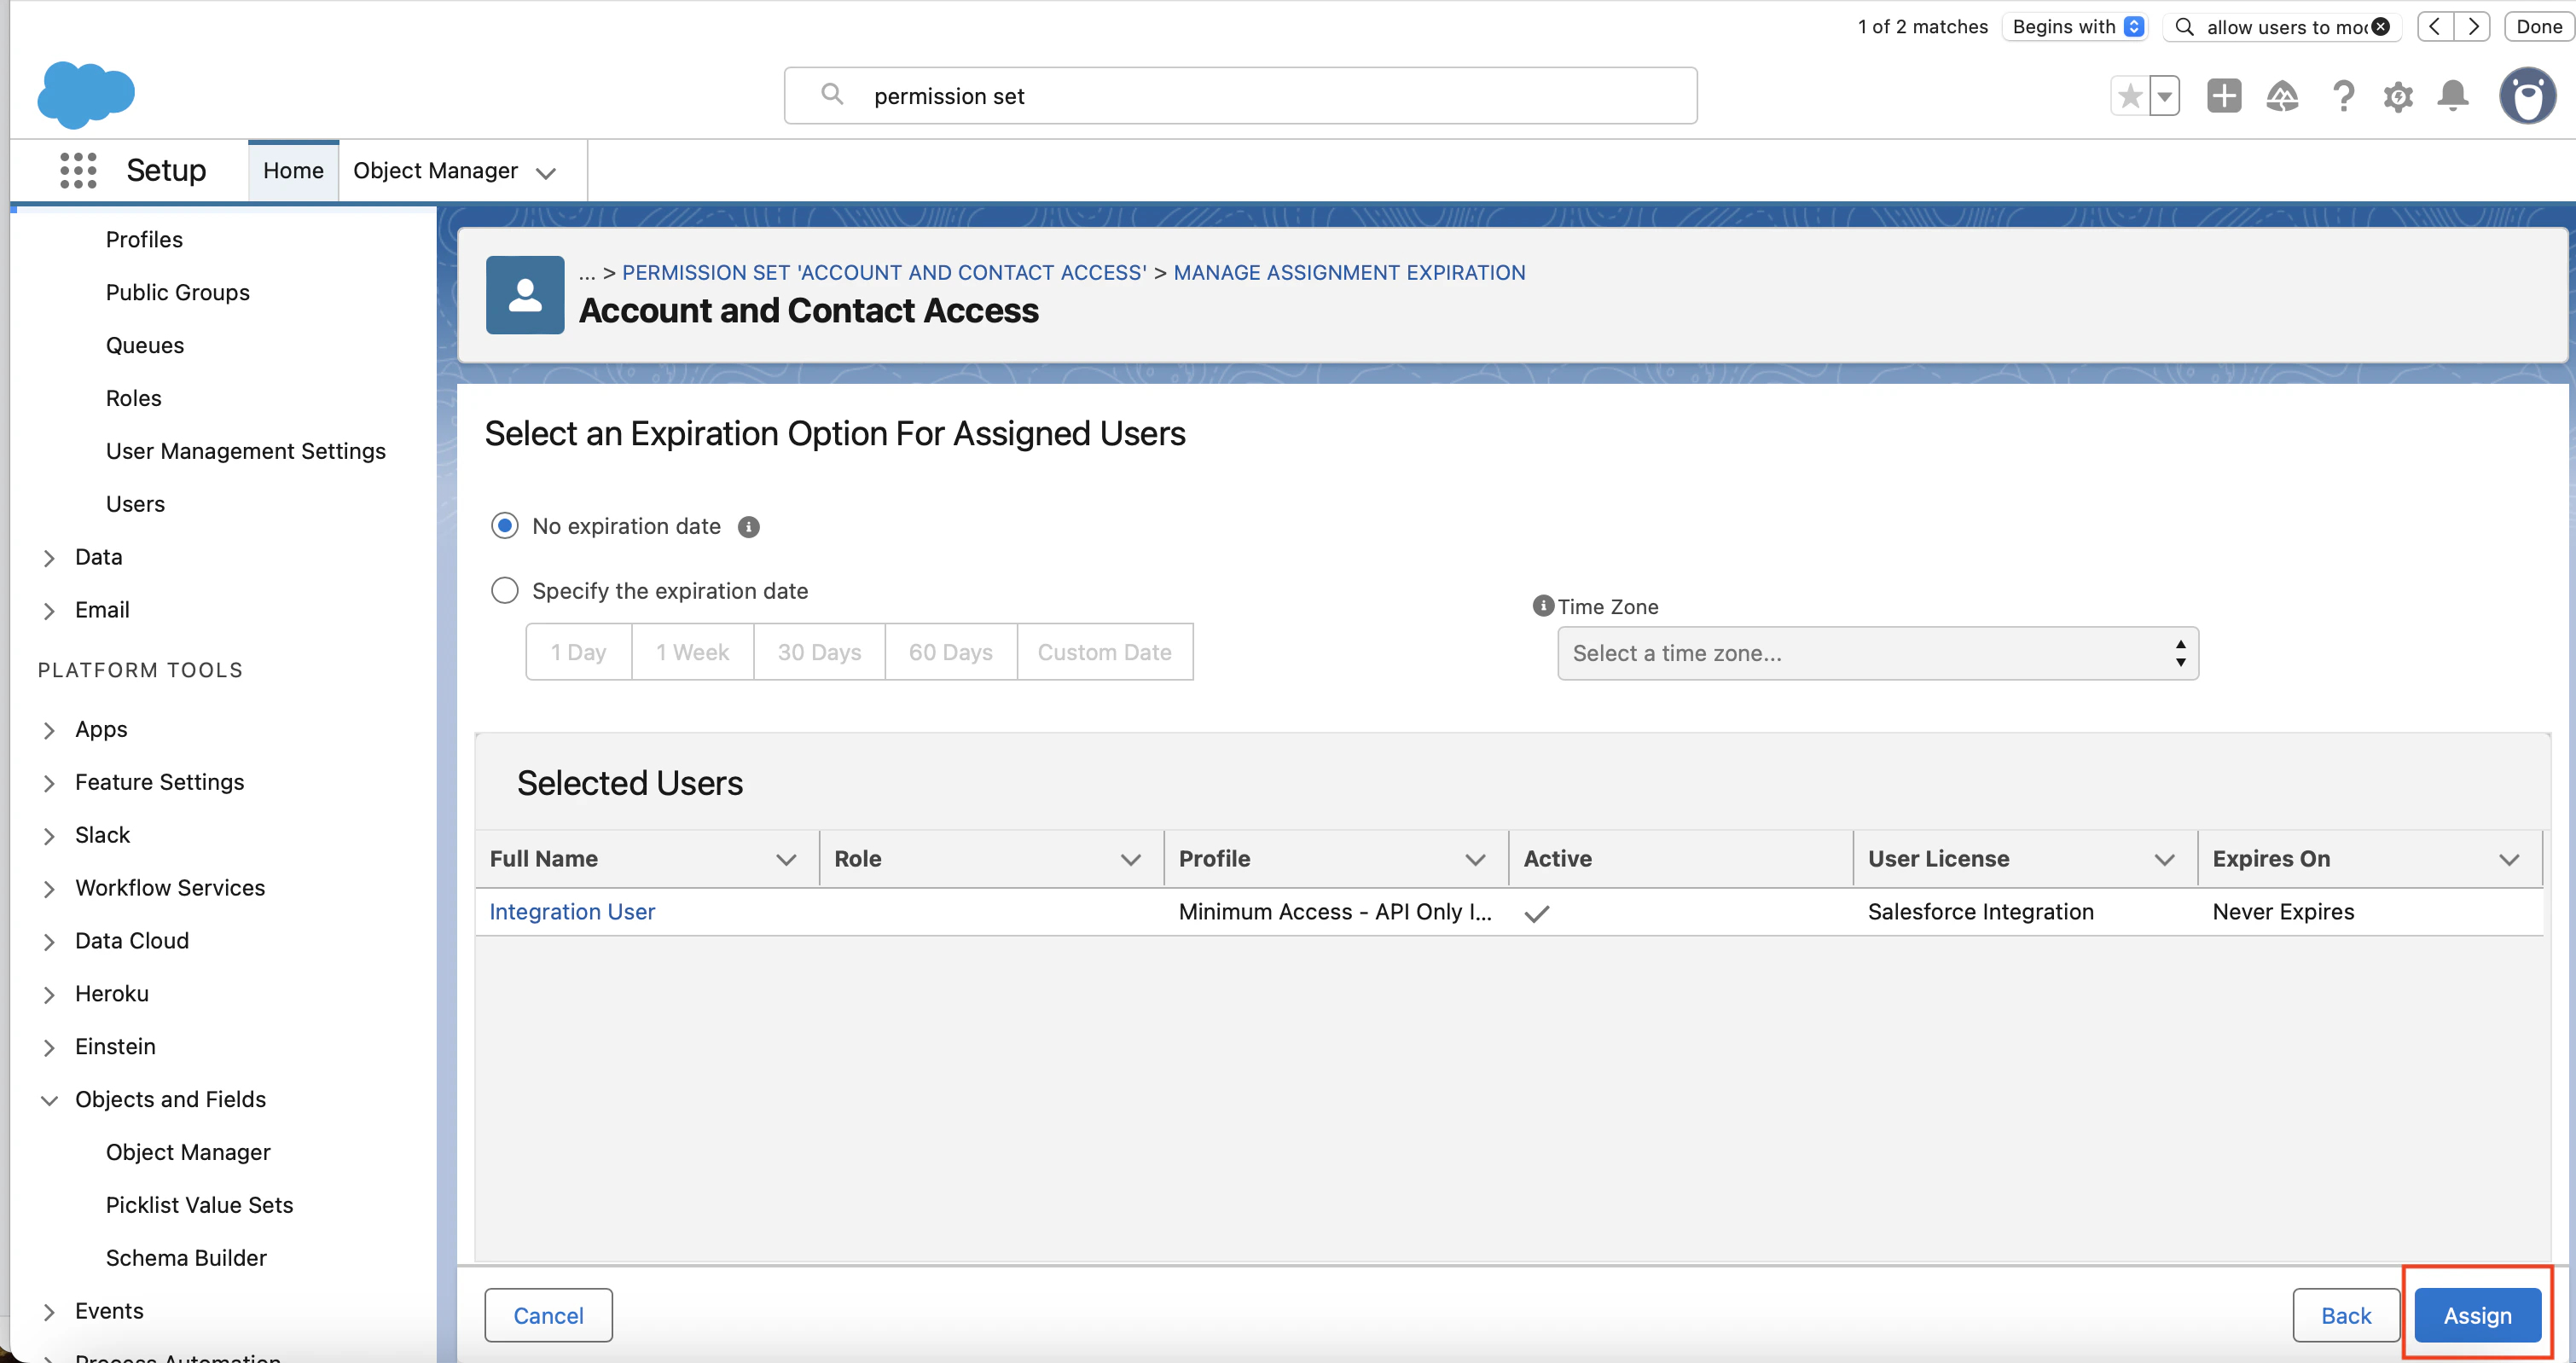Open the notifications bell icon
The image size is (2576, 1363).
(x=2453, y=96)
